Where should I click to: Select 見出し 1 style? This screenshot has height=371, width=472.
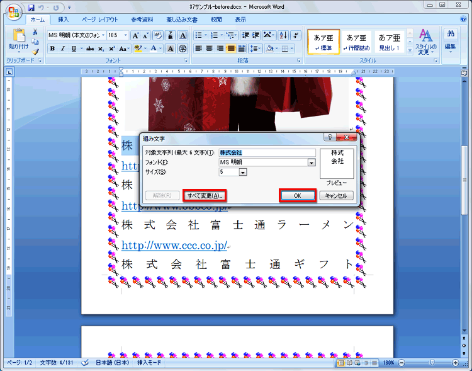point(389,42)
